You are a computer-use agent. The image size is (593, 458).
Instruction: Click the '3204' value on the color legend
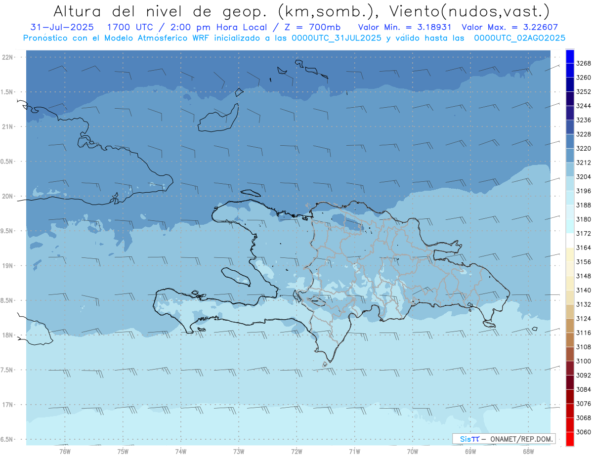click(584, 177)
